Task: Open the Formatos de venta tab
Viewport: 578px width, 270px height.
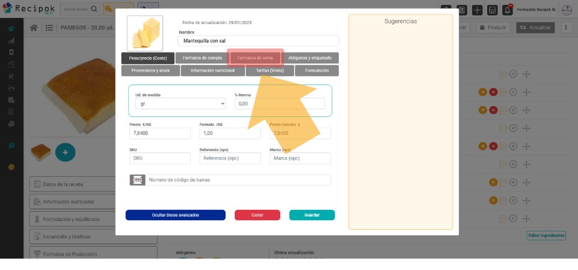Action: point(255,58)
